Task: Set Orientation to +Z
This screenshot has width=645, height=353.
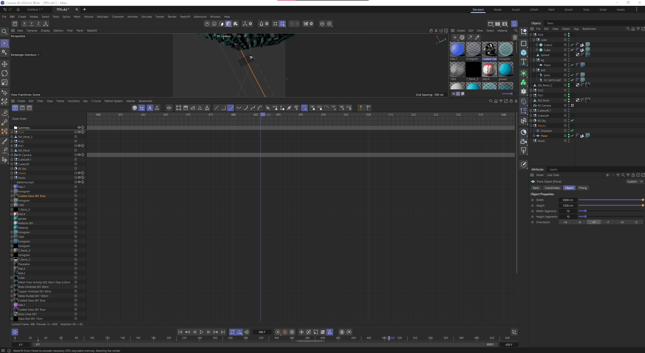Action: 622,222
